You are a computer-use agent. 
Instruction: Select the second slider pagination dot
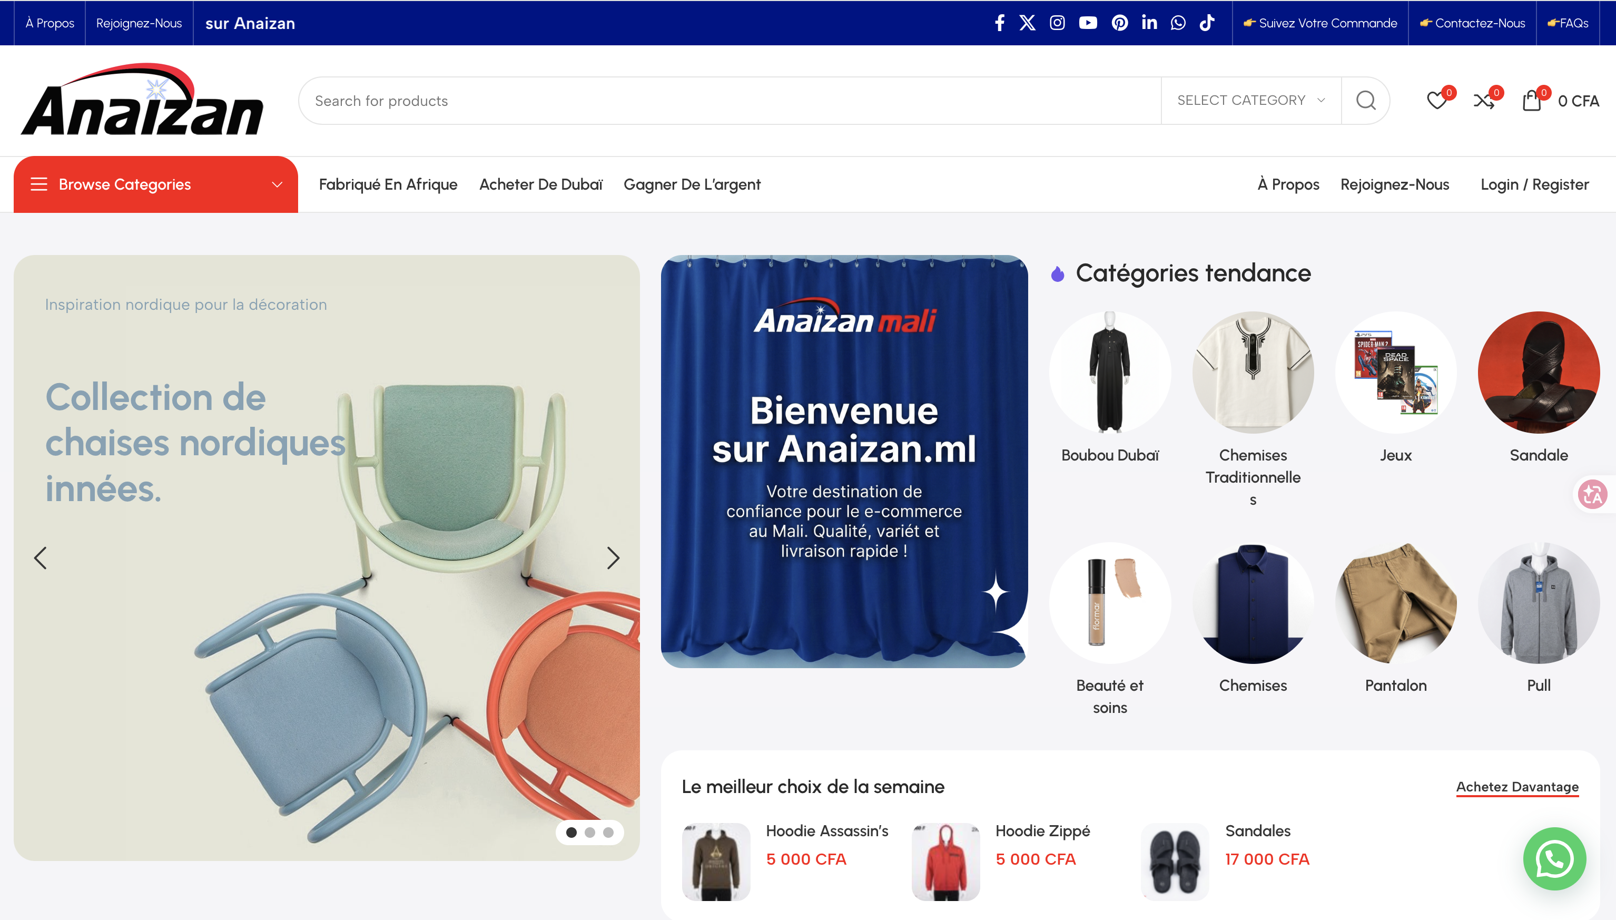point(590,832)
